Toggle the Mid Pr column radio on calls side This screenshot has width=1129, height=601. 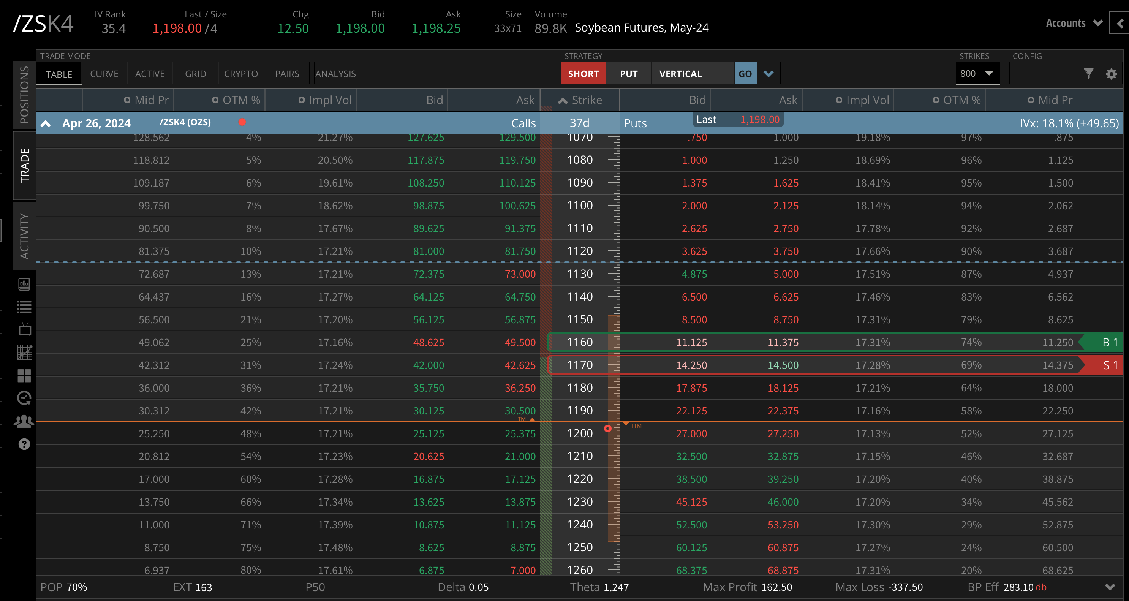pos(127,100)
